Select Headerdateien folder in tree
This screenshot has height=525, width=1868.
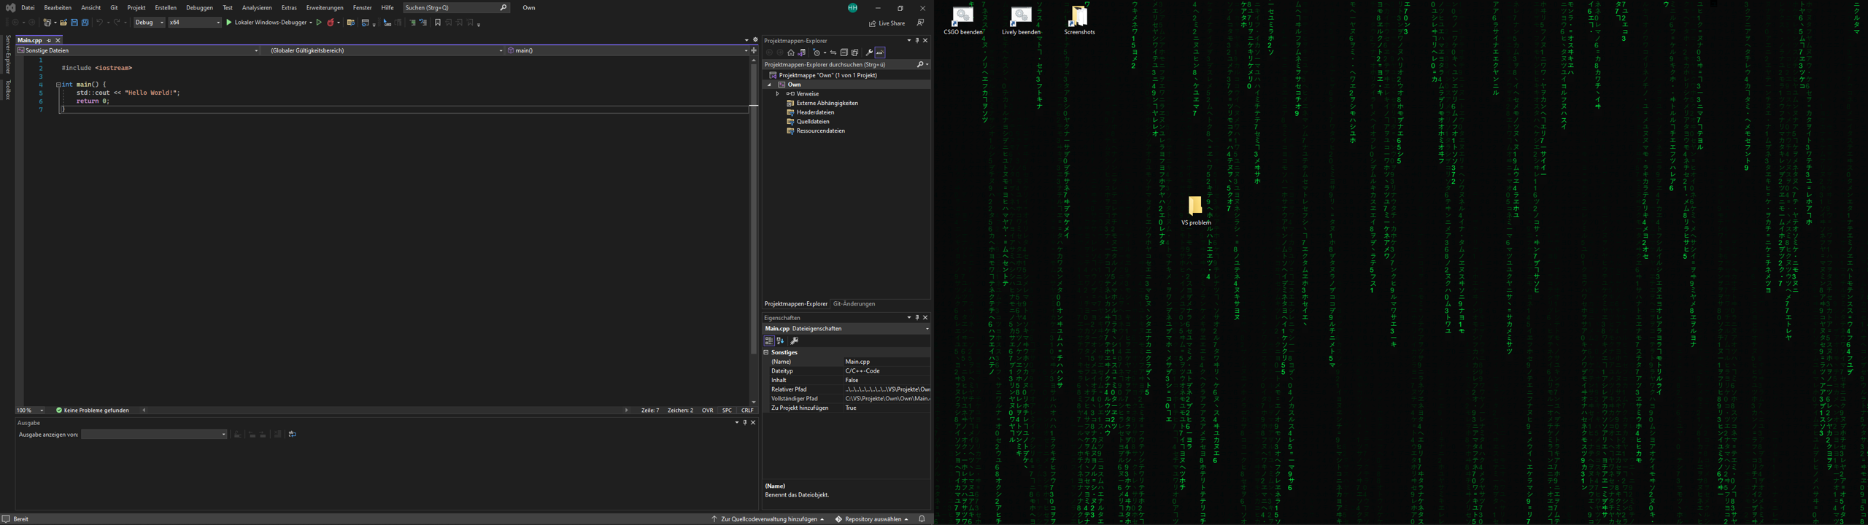815,112
